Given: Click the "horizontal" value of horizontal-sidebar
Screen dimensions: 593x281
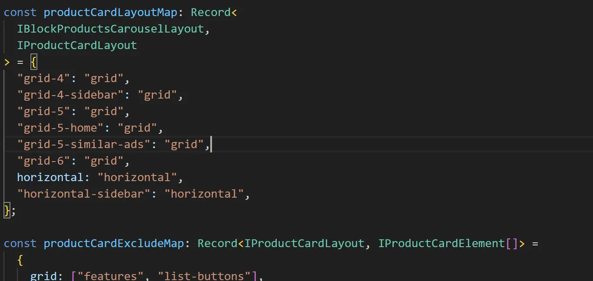Looking at the screenshot, I should [x=204, y=194].
